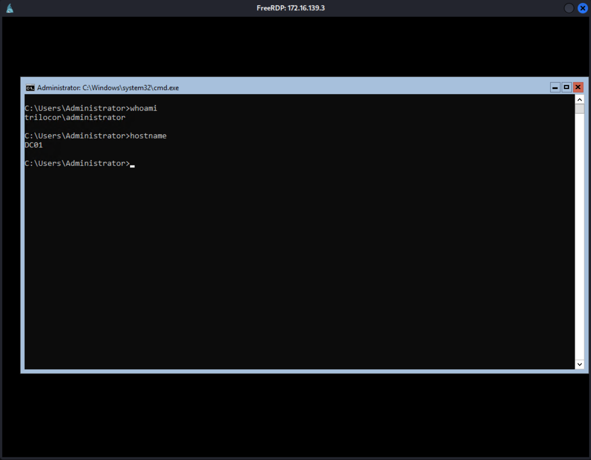Click the cmd title 'Administrator: C:\Windows\system32\cmd.exe'
Viewport: 591px width, 460px height.
[x=108, y=88]
